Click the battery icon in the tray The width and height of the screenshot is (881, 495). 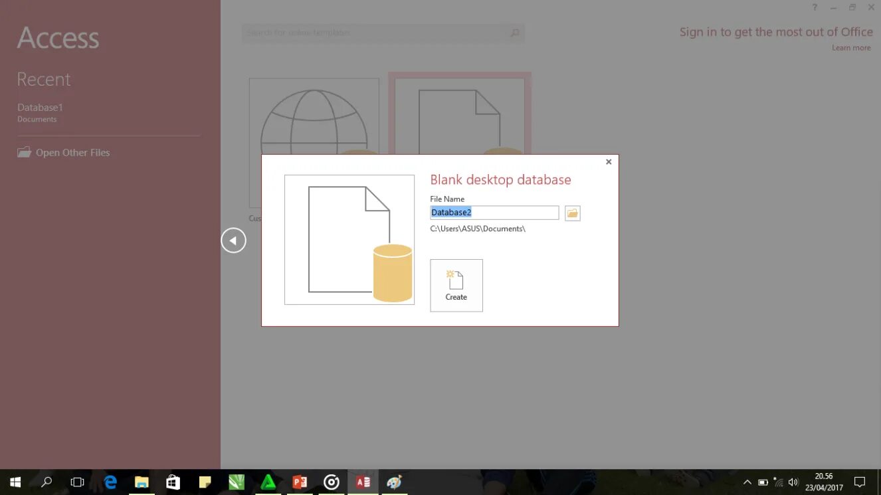click(x=763, y=482)
